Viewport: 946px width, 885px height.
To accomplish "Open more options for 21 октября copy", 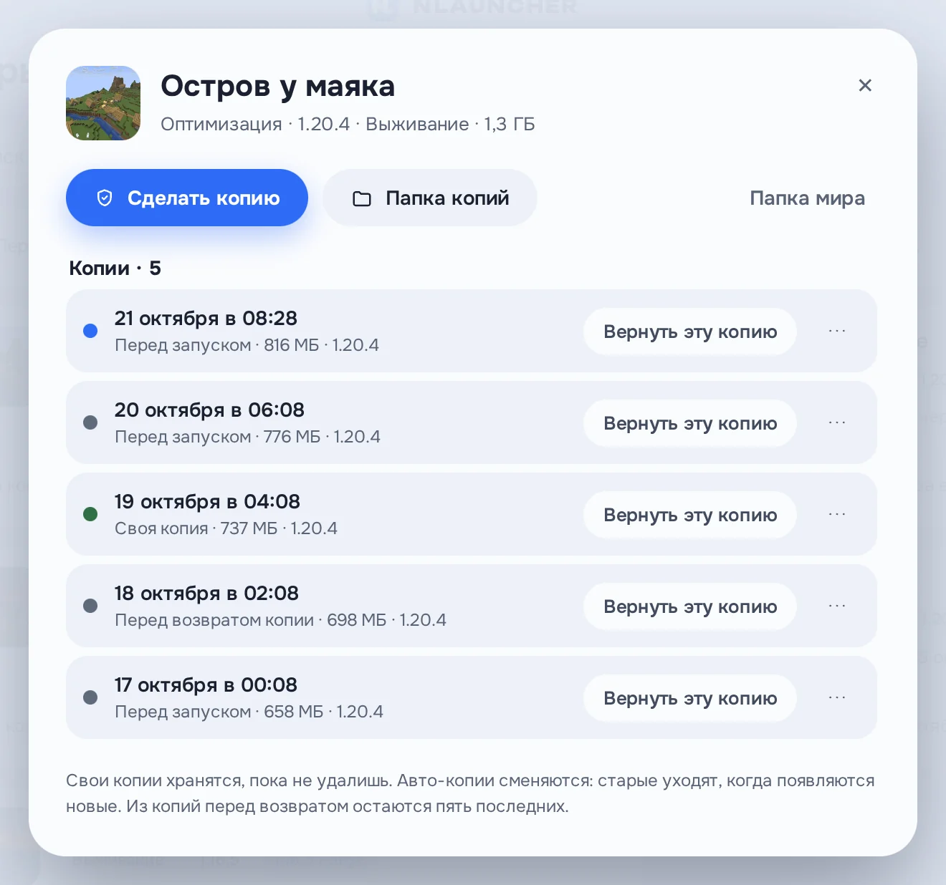I will tap(837, 332).
